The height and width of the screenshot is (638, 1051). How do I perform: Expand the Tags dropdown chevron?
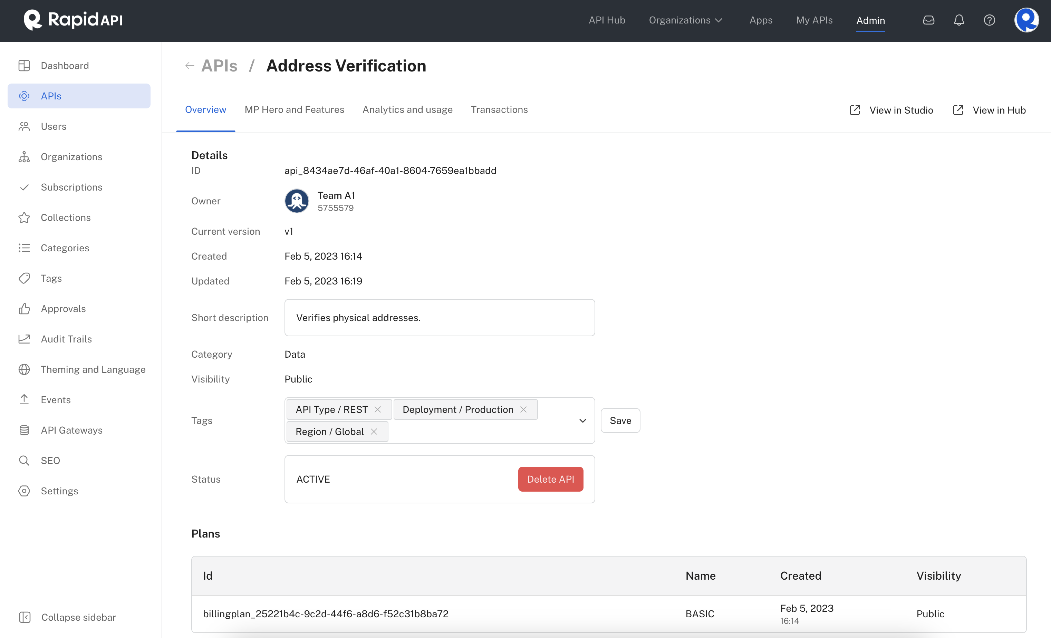point(582,420)
